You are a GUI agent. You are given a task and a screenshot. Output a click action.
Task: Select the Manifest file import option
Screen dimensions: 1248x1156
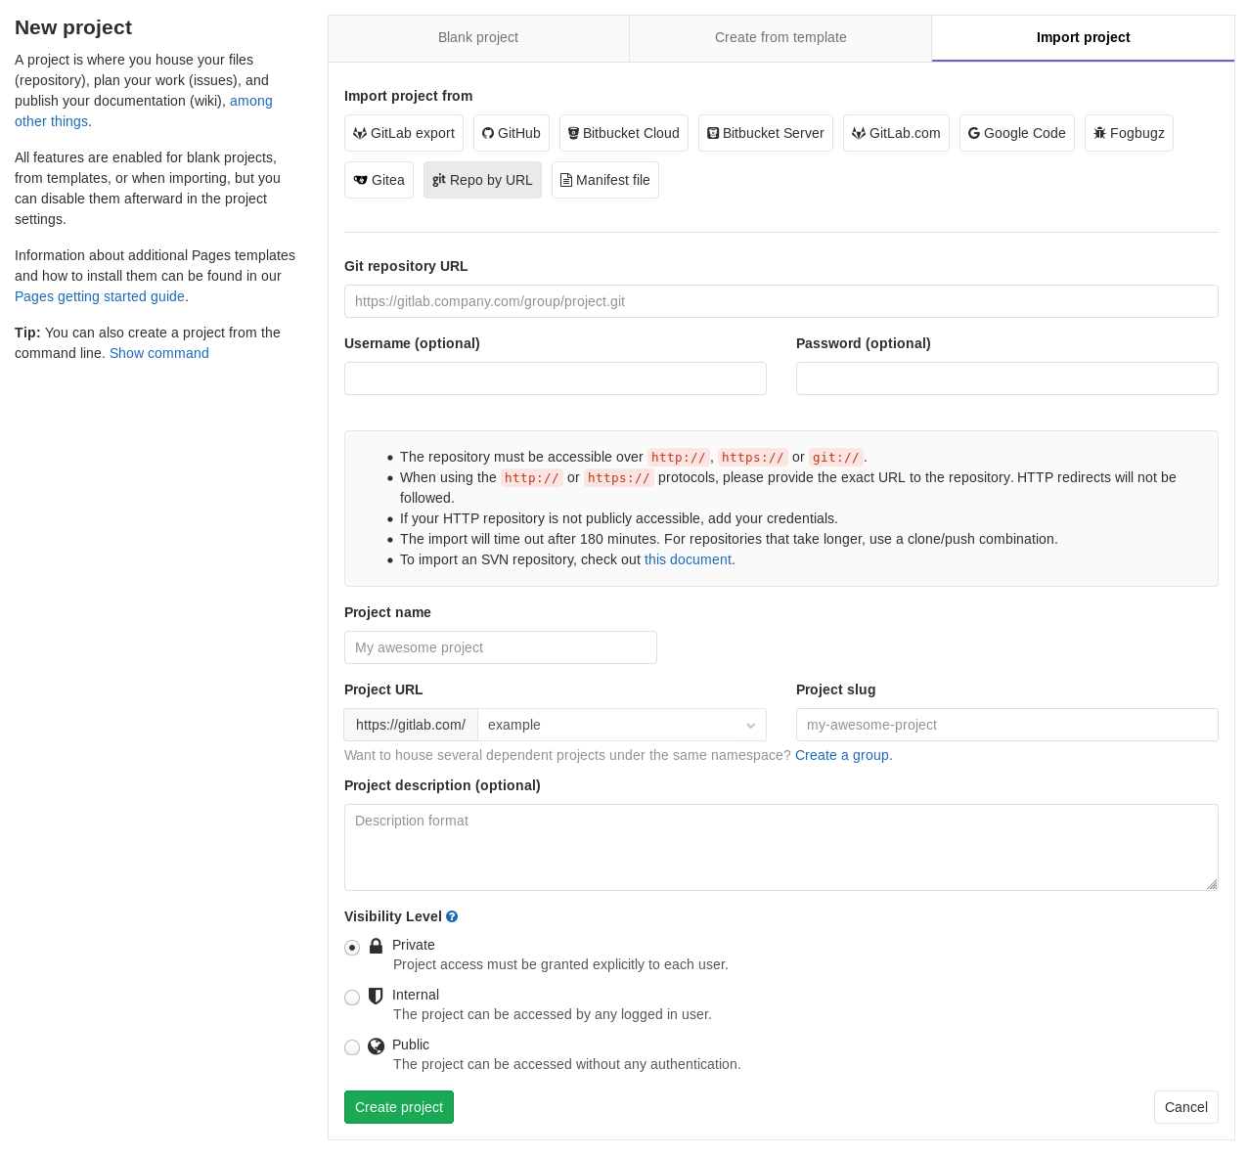coord(604,180)
